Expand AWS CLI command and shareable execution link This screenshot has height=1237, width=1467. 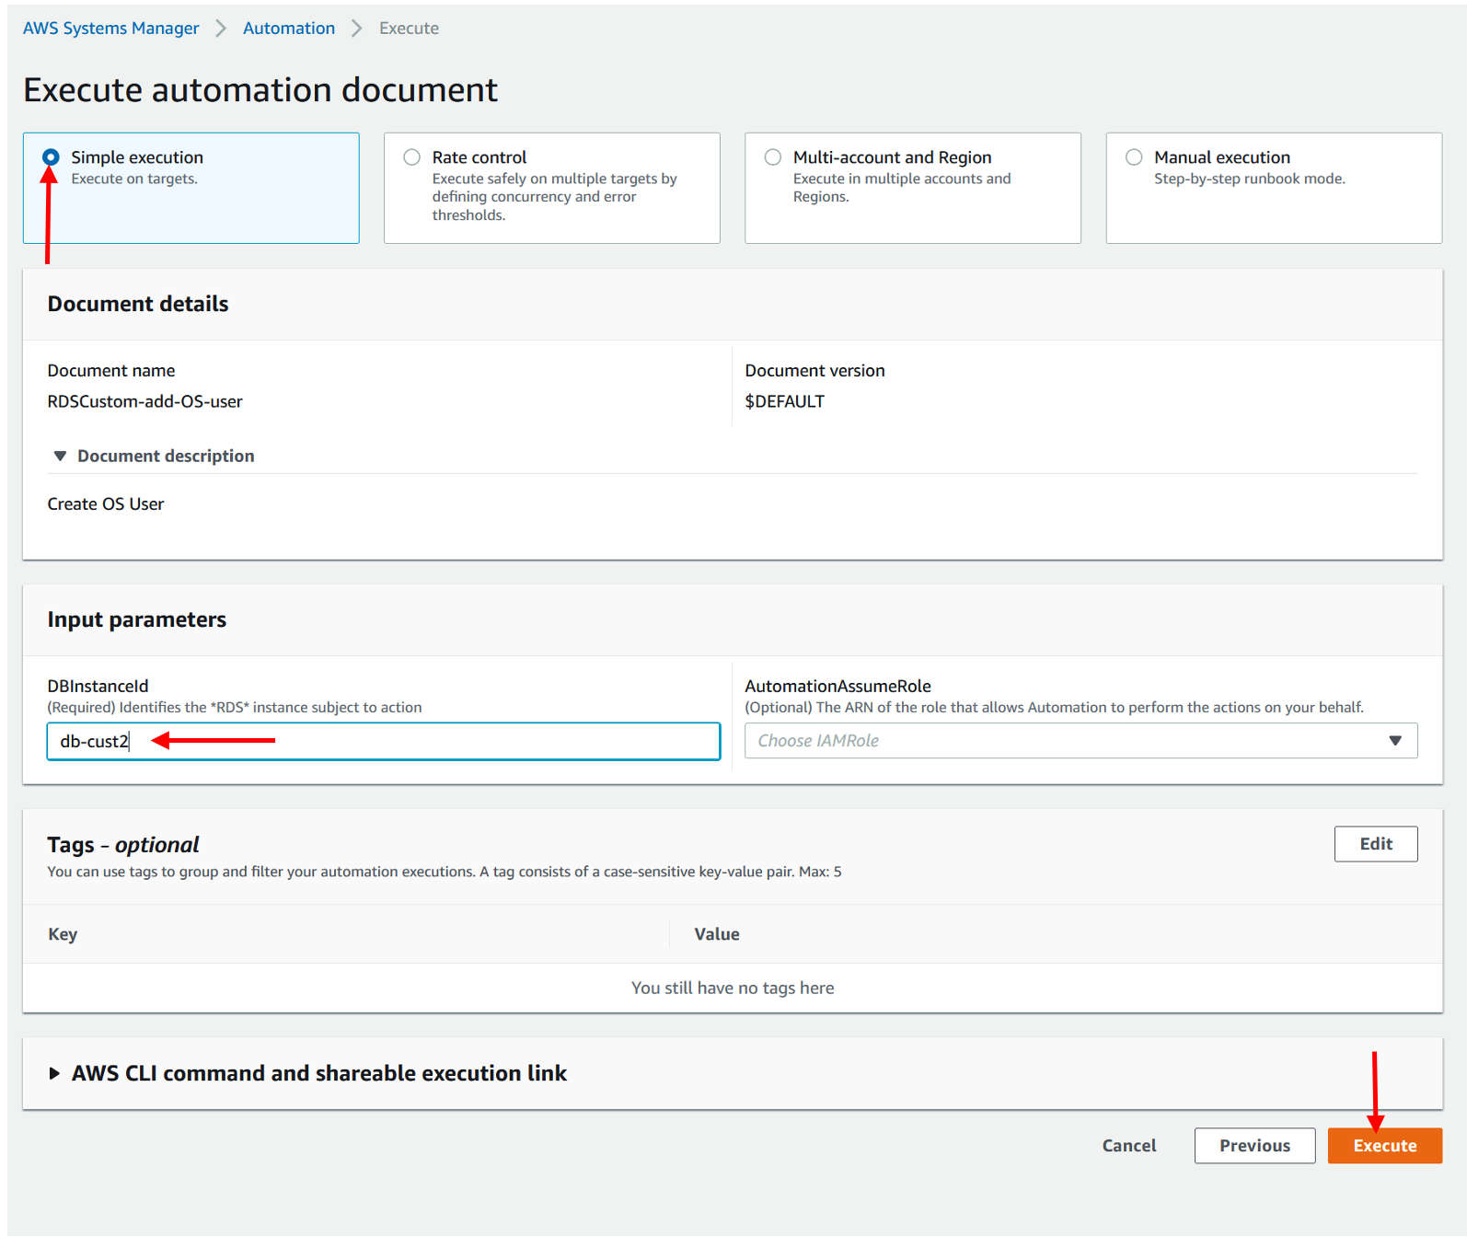coord(54,1073)
